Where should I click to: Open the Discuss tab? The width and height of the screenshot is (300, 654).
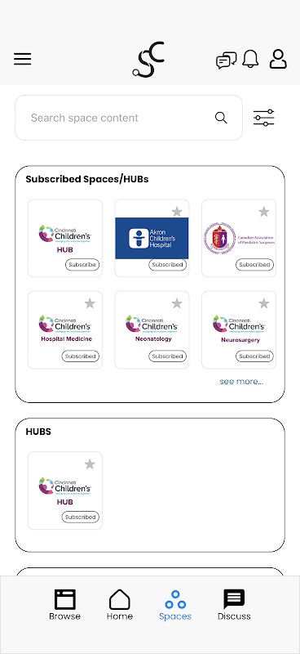click(234, 605)
